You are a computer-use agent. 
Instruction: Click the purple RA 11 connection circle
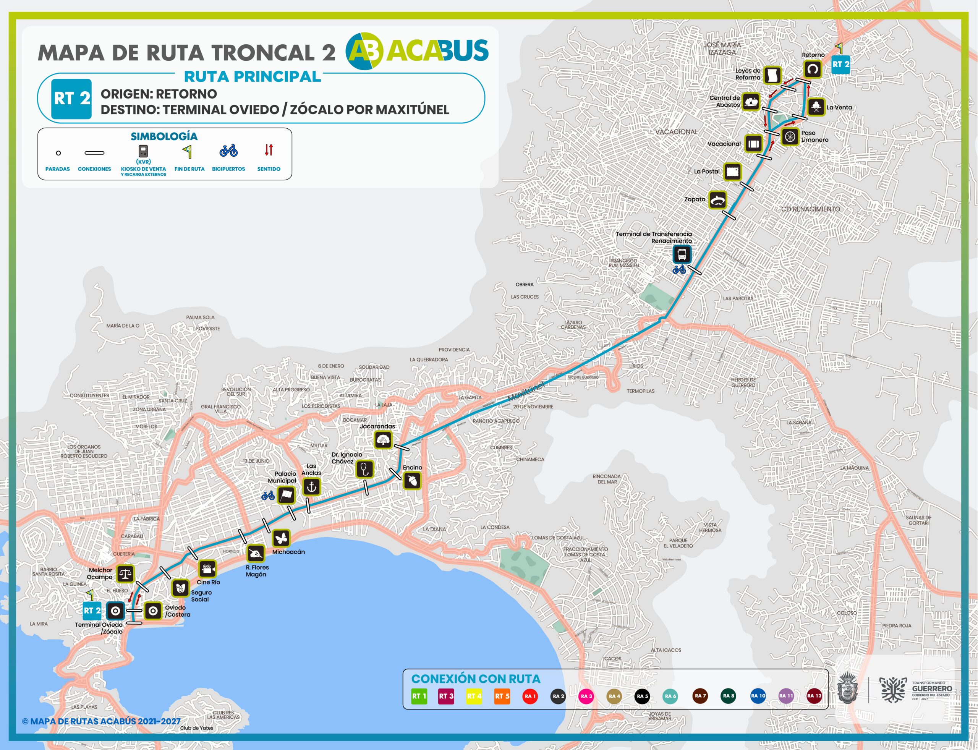786,696
